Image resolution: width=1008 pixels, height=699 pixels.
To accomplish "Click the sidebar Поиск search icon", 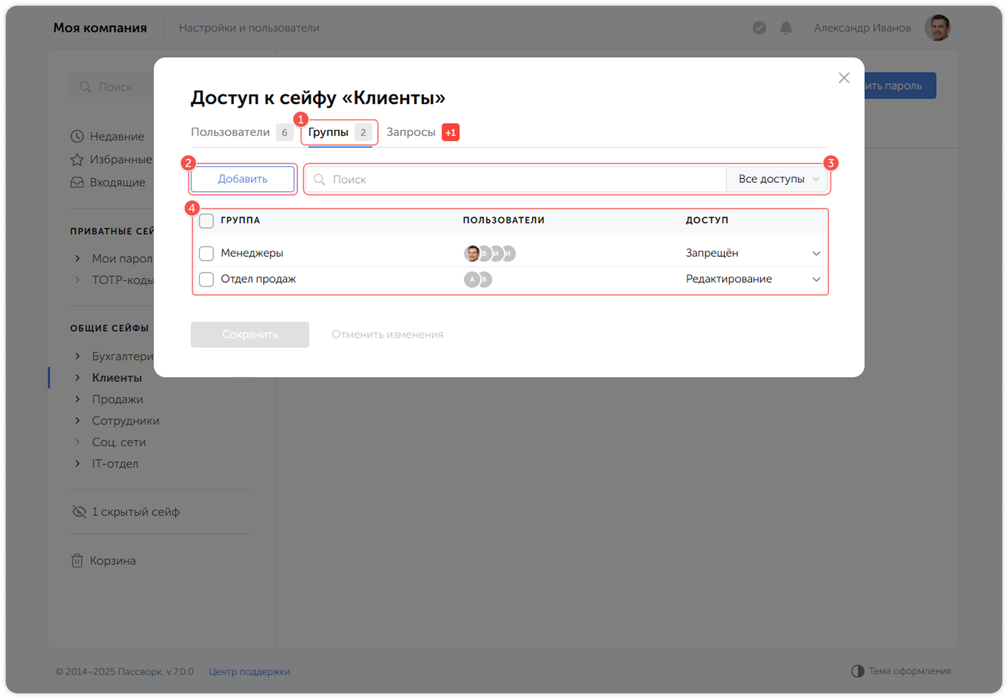I will pos(85,87).
